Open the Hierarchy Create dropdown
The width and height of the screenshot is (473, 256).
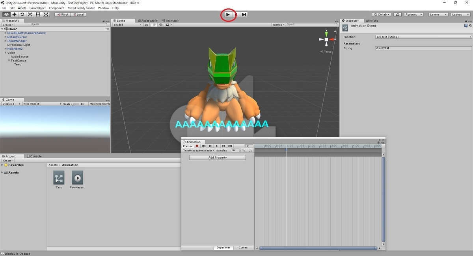(x=7, y=24)
